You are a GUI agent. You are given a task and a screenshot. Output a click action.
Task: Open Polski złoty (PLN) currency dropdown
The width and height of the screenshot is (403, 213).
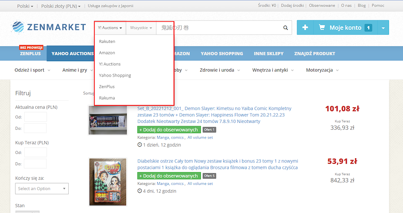(x=61, y=6)
